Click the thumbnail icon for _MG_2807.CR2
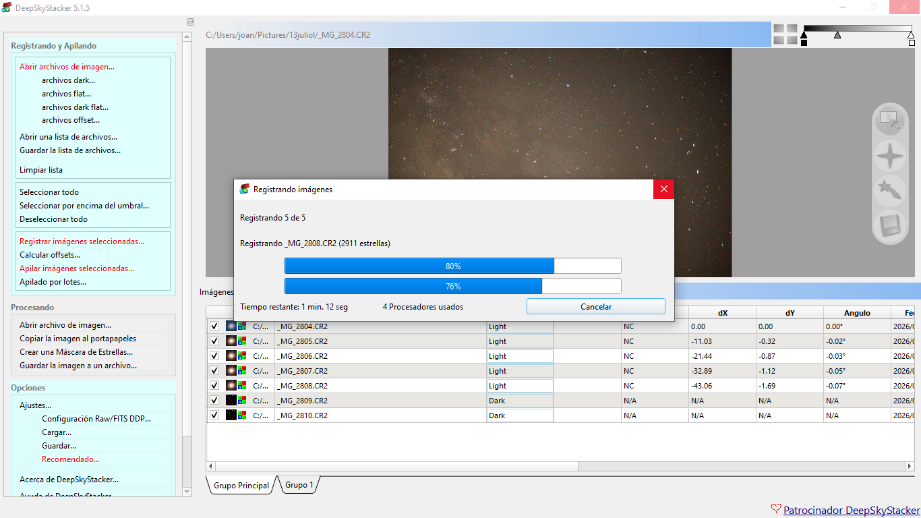The height and width of the screenshot is (518, 921). tap(231, 371)
